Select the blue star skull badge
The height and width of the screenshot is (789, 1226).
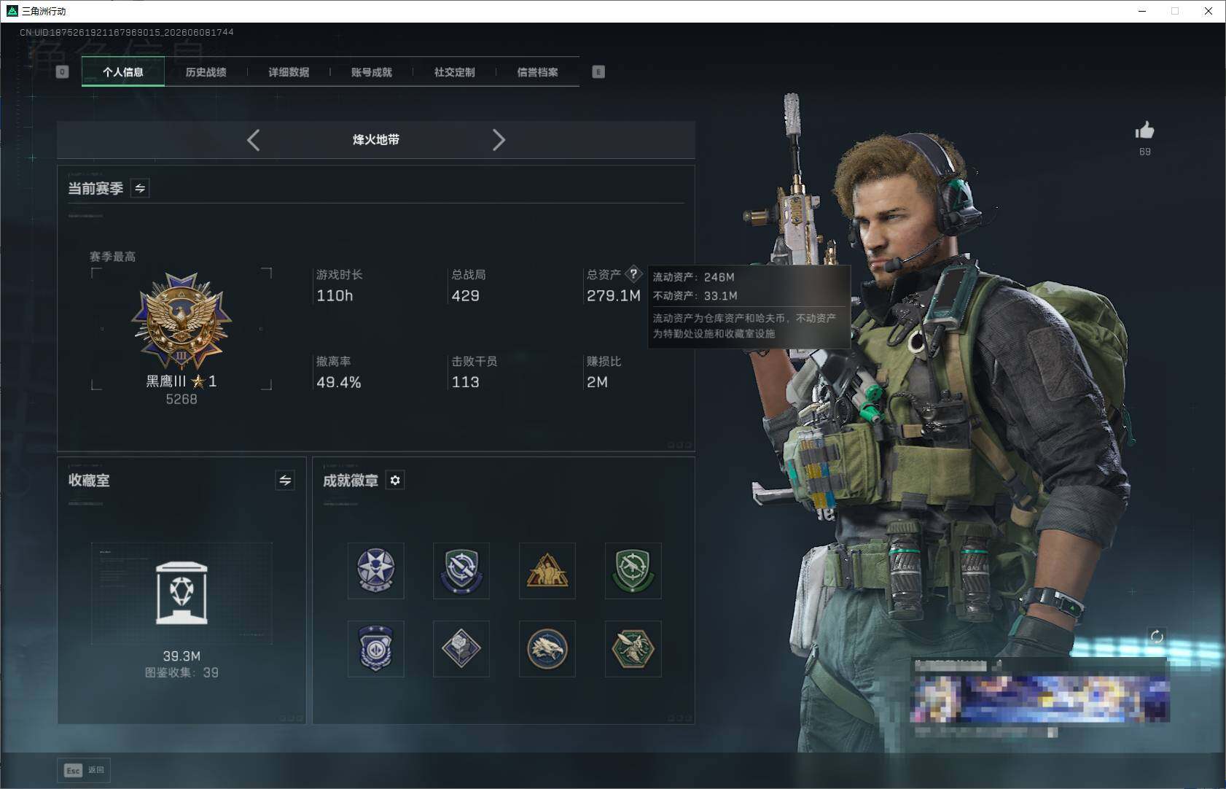[x=375, y=570]
